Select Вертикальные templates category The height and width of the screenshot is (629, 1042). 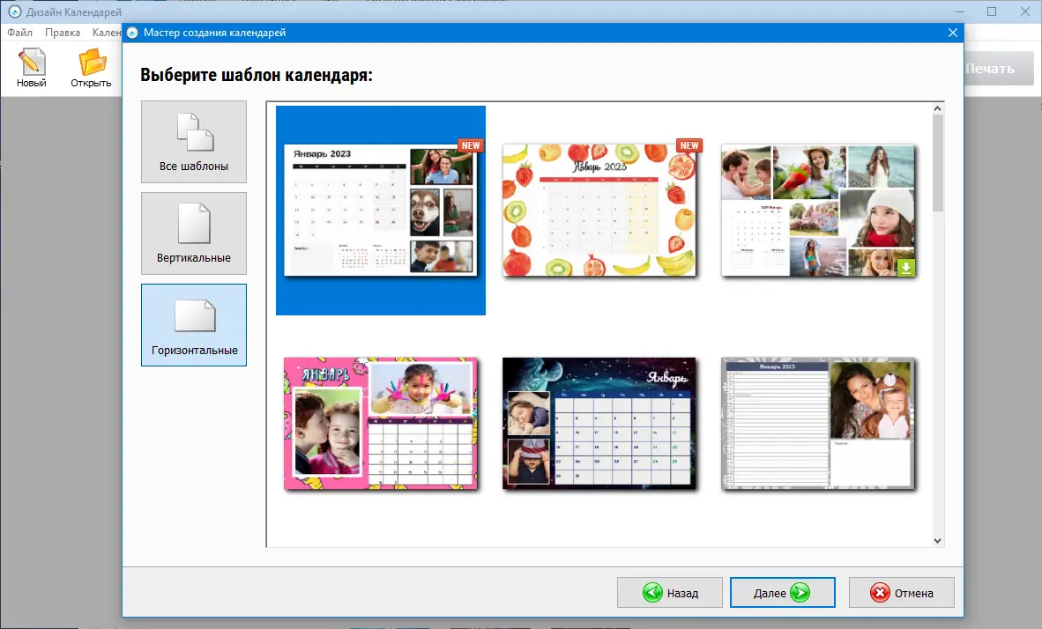click(x=193, y=233)
